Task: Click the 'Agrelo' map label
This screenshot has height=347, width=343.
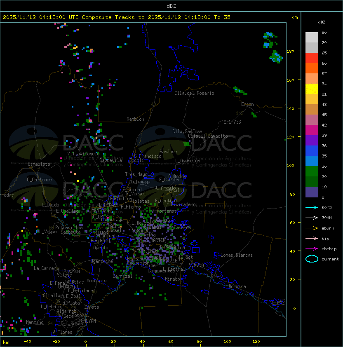Action: [101, 248]
